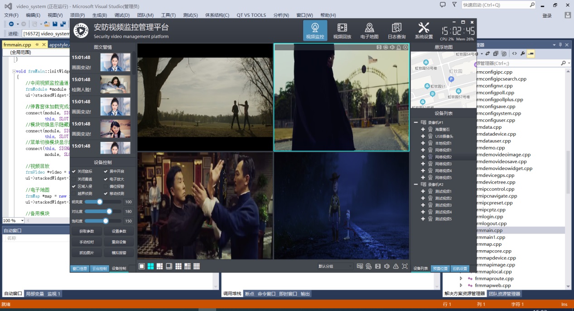The width and height of the screenshot is (574, 311).
Task: Switch to the 云台控制 tab
Action: pyautogui.click(x=99, y=269)
